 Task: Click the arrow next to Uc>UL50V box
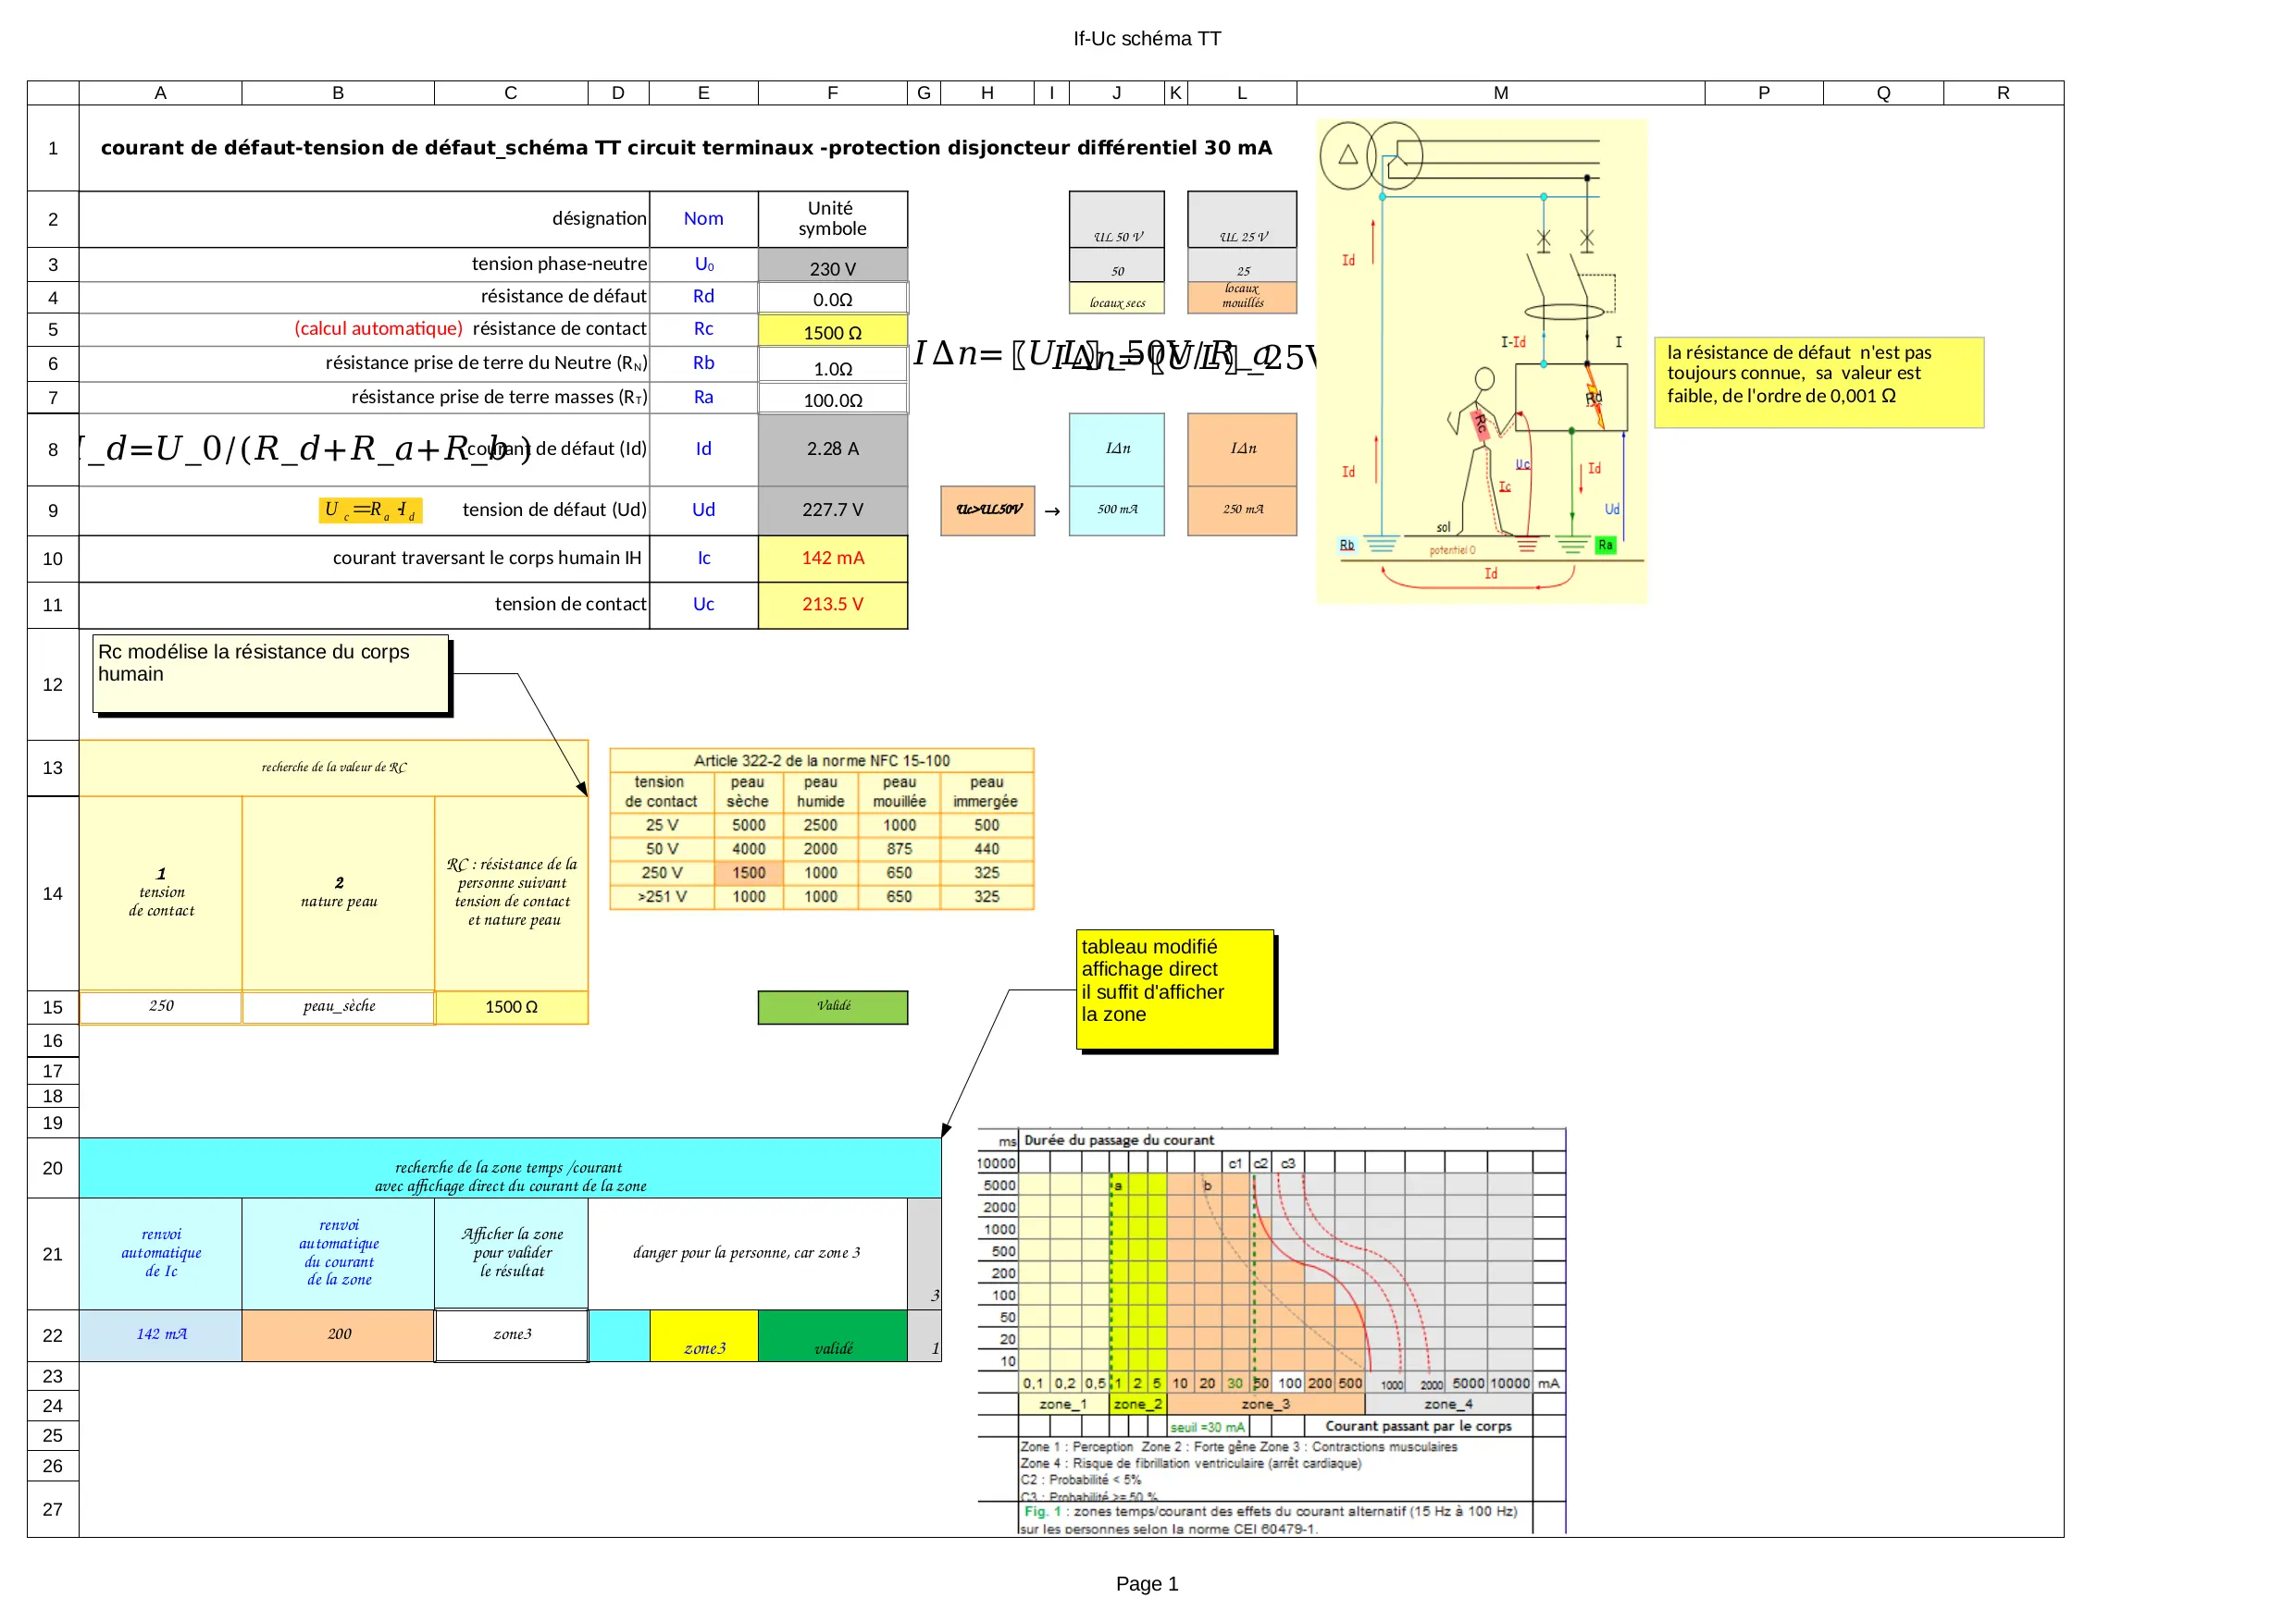1052,510
